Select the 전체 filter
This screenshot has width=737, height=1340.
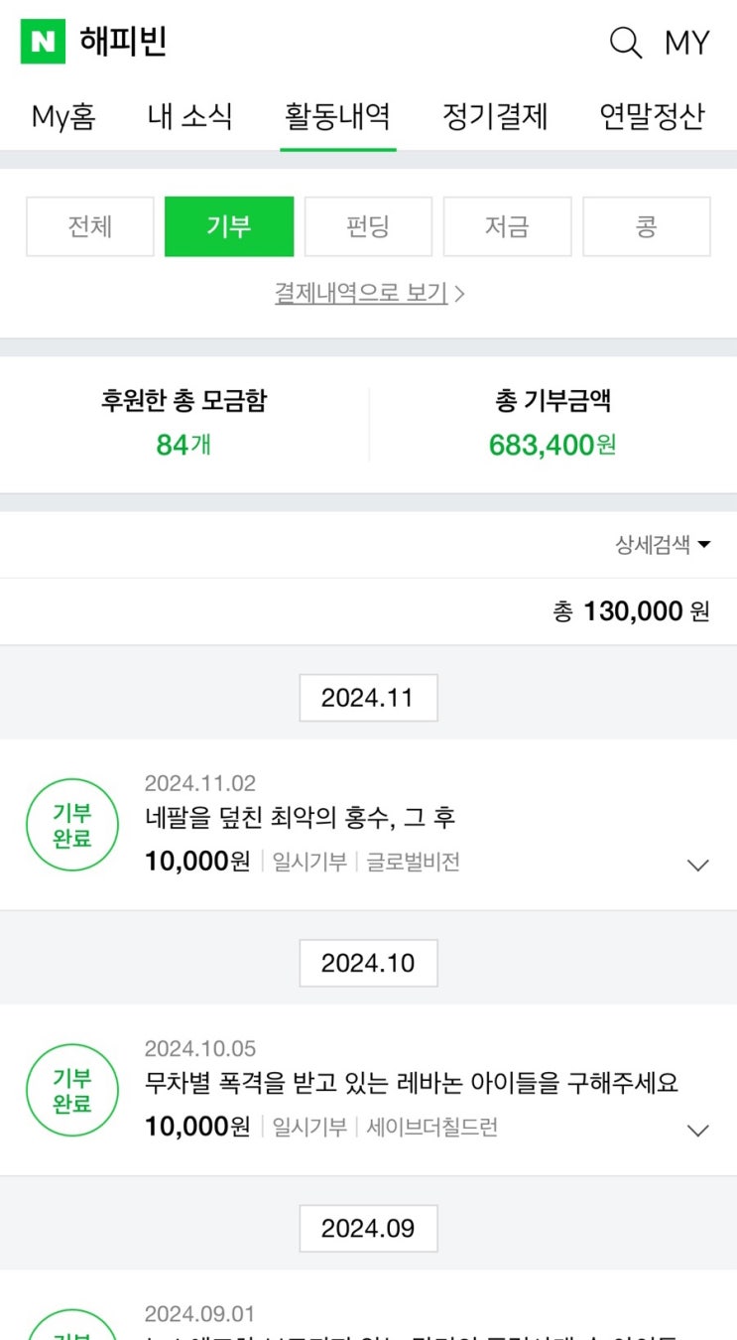click(90, 226)
